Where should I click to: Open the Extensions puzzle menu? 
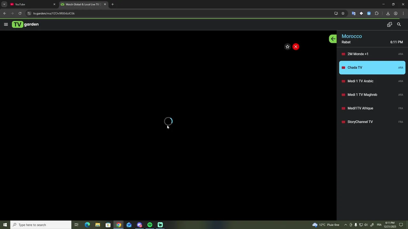pyautogui.click(x=377, y=13)
